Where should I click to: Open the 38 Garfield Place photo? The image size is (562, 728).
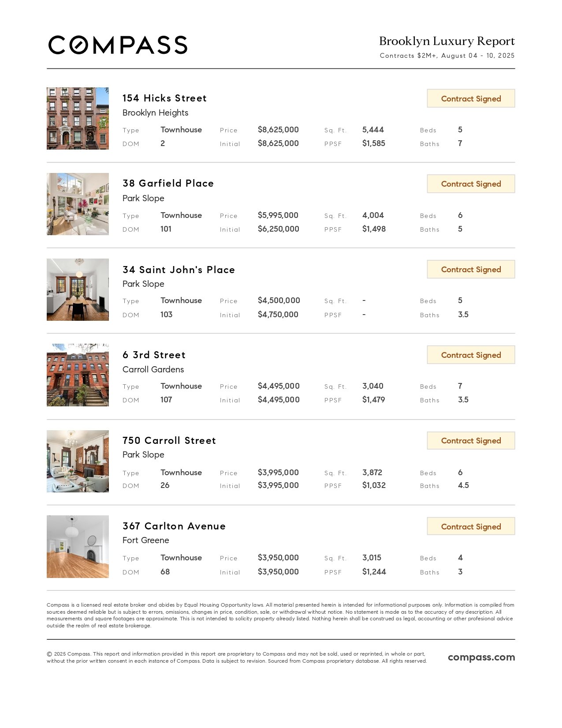78,204
